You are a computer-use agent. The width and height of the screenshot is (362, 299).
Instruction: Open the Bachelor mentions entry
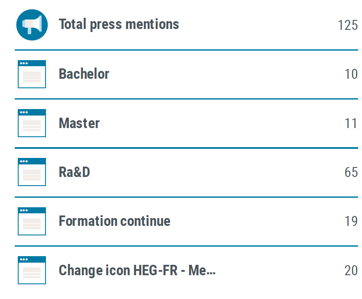[84, 74]
